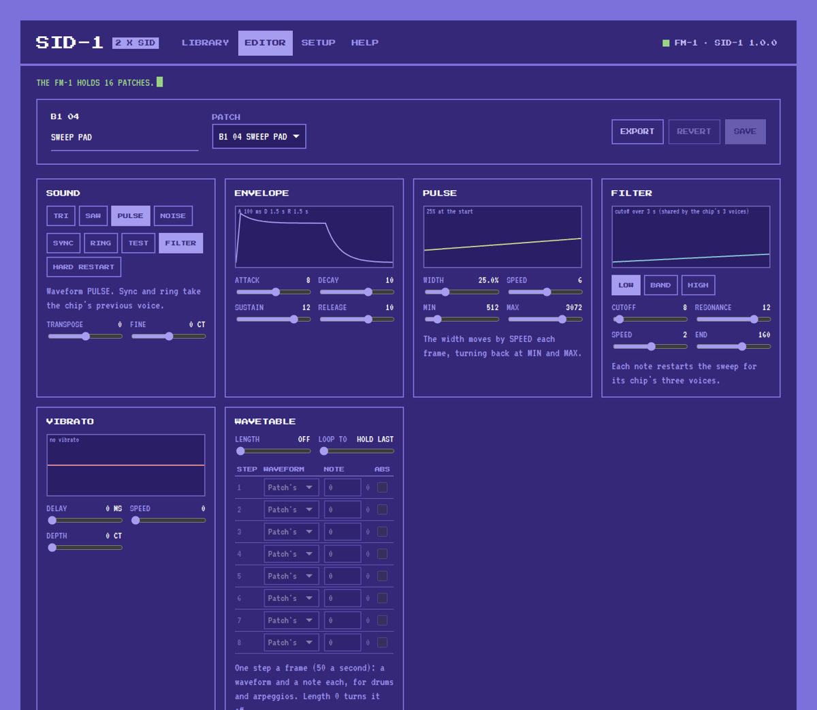Click the SID-1 logo
The image size is (817, 710).
pos(69,42)
